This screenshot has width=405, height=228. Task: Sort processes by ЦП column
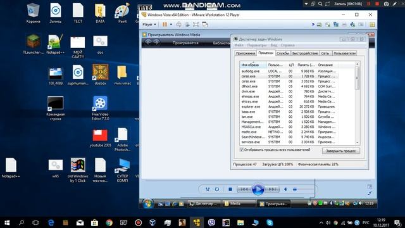click(291, 65)
